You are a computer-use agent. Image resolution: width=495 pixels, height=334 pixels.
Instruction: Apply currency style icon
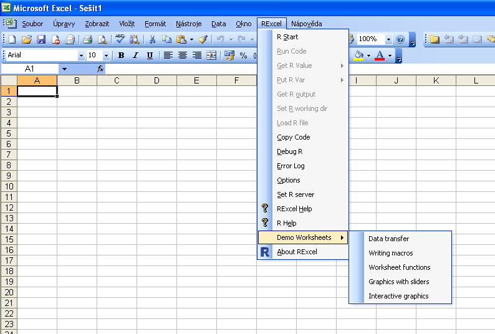coord(229,55)
